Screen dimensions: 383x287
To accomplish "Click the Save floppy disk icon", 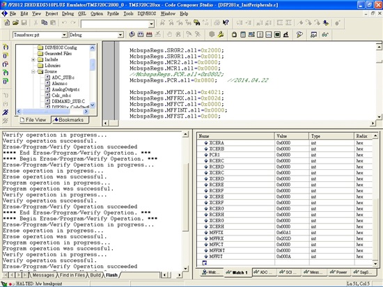I will tap(24, 23).
